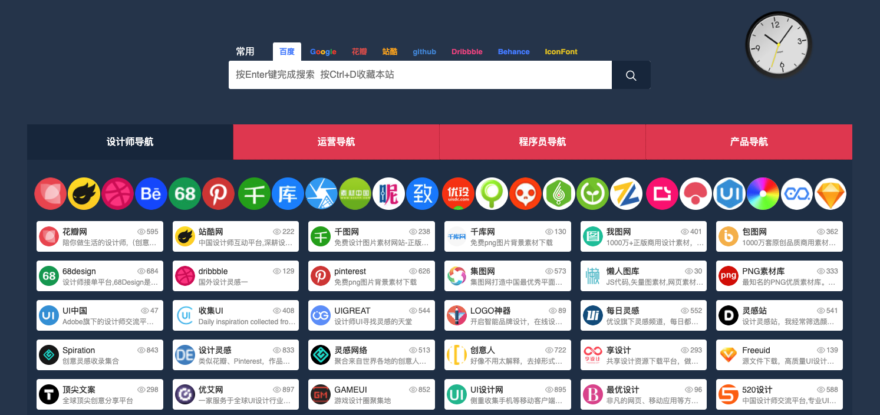Open the 收集UI site card
The width and height of the screenshot is (880, 415).
pyautogui.click(x=236, y=315)
